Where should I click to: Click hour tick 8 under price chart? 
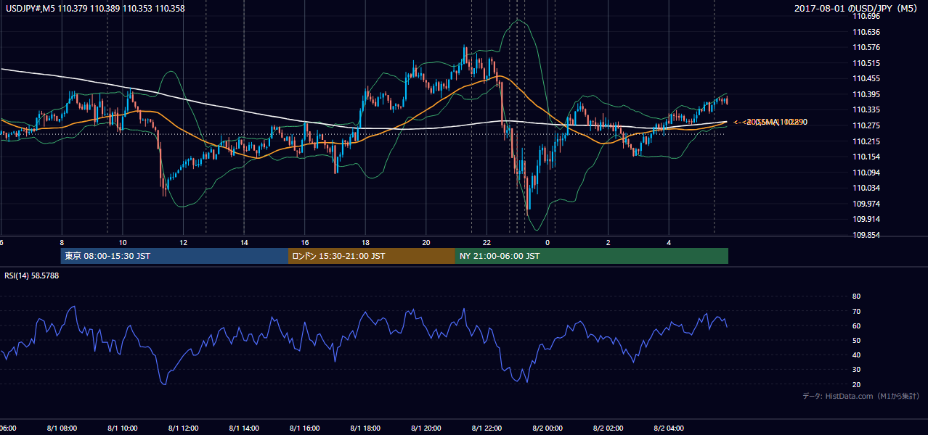(x=62, y=243)
